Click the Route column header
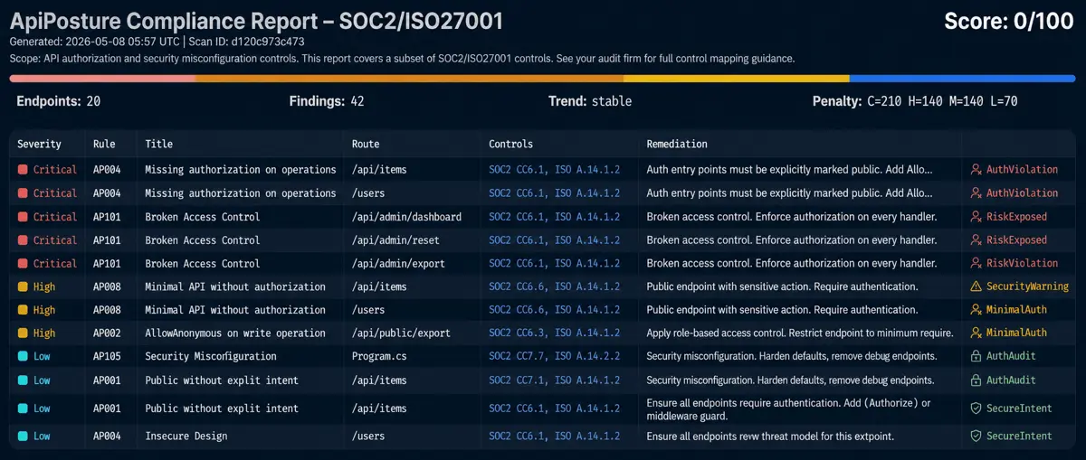This screenshot has width=1086, height=460. click(366, 144)
